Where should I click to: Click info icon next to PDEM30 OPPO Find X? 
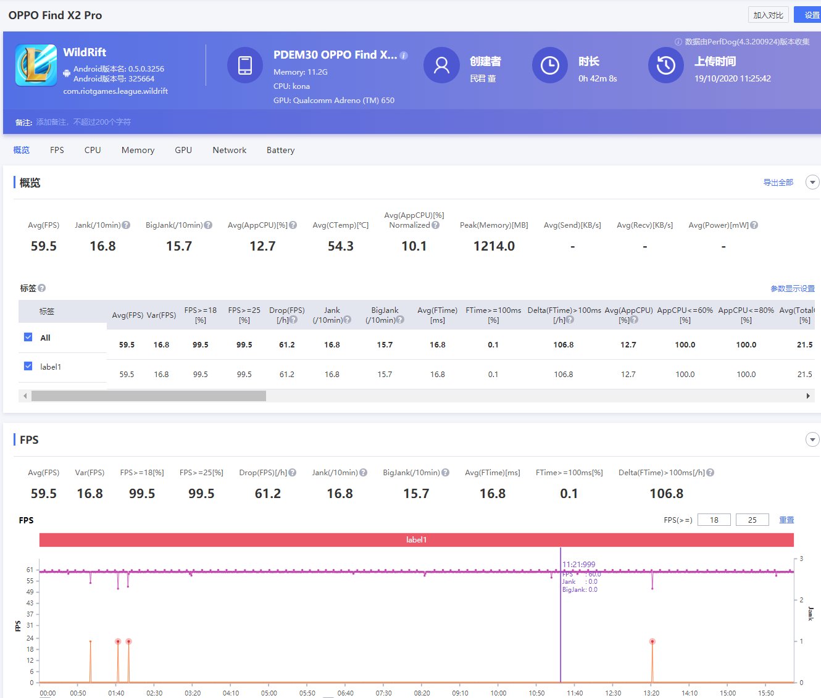404,55
